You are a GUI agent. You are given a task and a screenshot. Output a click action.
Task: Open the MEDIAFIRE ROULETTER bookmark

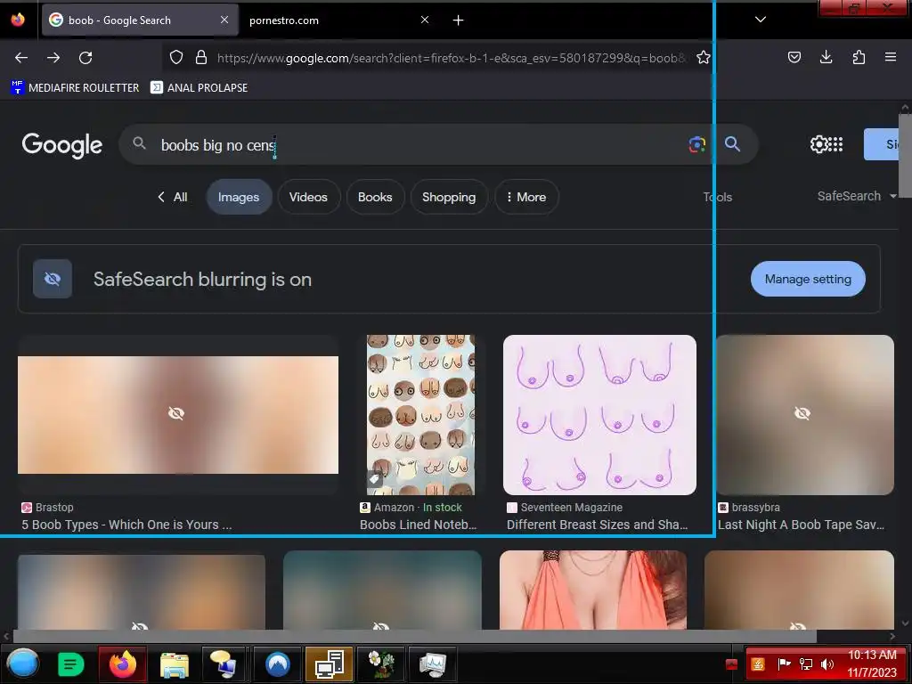pyautogui.click(x=75, y=88)
